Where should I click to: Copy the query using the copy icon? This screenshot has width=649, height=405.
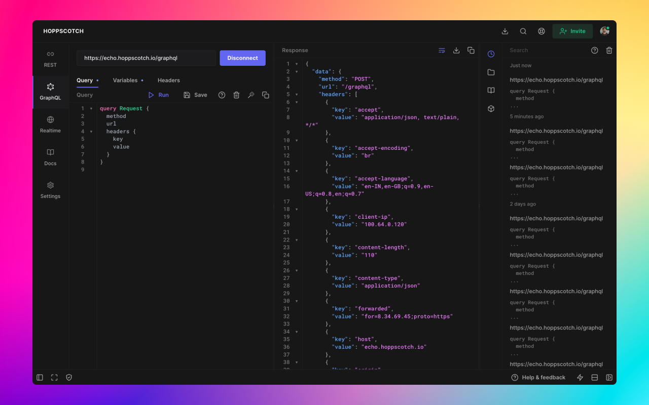click(266, 95)
